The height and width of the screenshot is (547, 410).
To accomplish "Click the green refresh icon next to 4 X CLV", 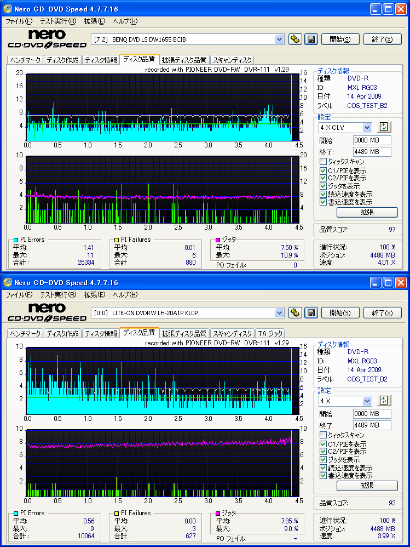I will [384, 127].
